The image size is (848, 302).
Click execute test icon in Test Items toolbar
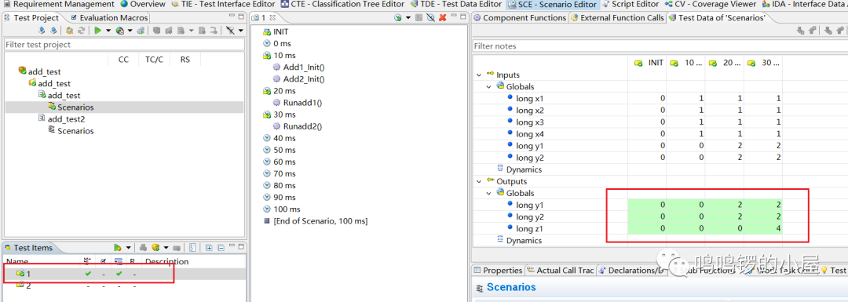click(x=117, y=247)
